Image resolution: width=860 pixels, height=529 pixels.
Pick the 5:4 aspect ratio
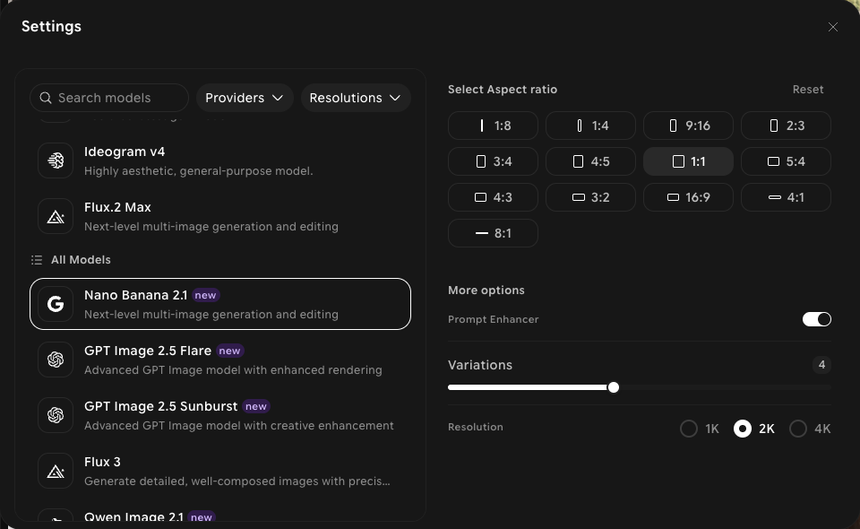(x=786, y=161)
